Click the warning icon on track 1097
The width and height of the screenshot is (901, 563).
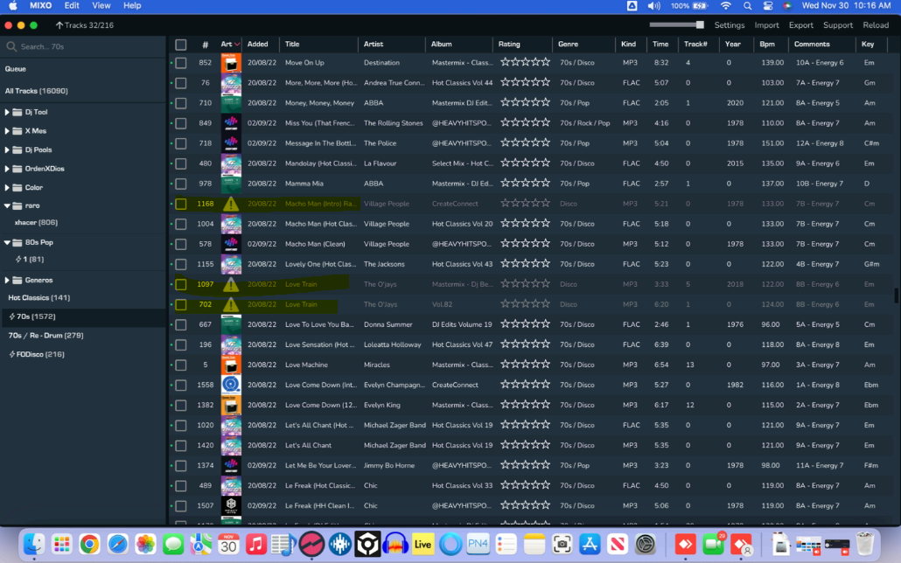[231, 284]
